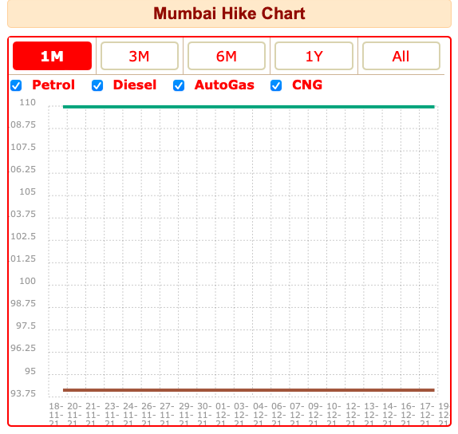Select the 1M time range tab
The width and height of the screenshot is (458, 434).
click(x=53, y=56)
